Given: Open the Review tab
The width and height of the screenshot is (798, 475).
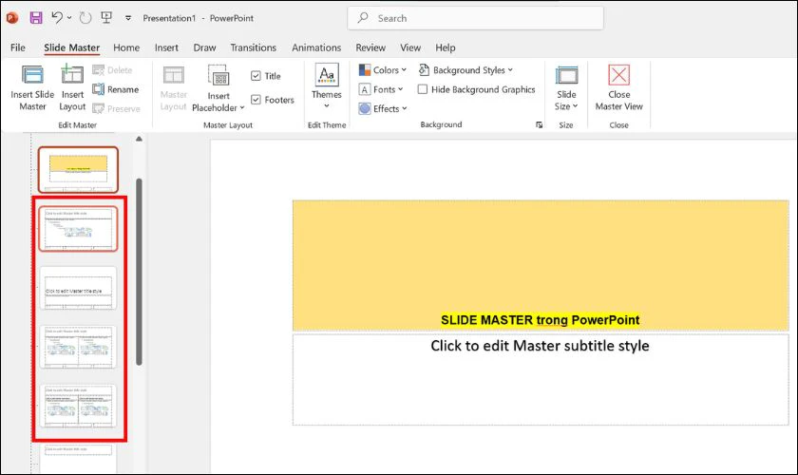Looking at the screenshot, I should pyautogui.click(x=370, y=47).
